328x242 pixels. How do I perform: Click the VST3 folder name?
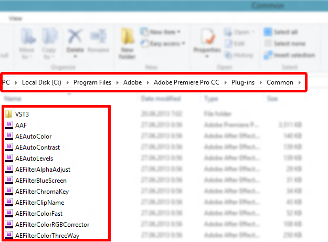click(22, 114)
